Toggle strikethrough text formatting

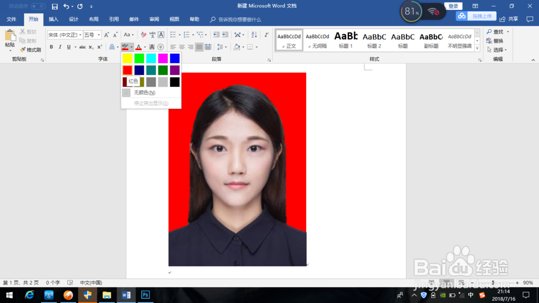click(x=82, y=47)
